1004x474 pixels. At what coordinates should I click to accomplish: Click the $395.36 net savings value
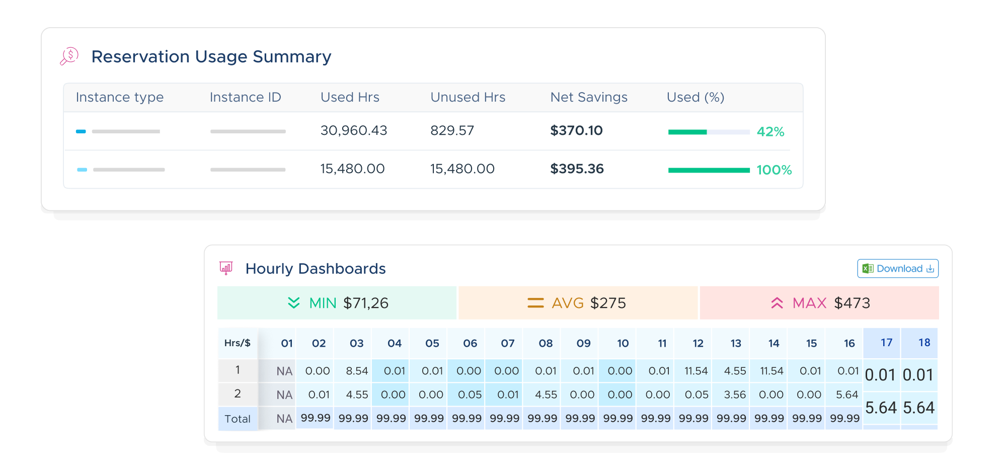(x=577, y=169)
